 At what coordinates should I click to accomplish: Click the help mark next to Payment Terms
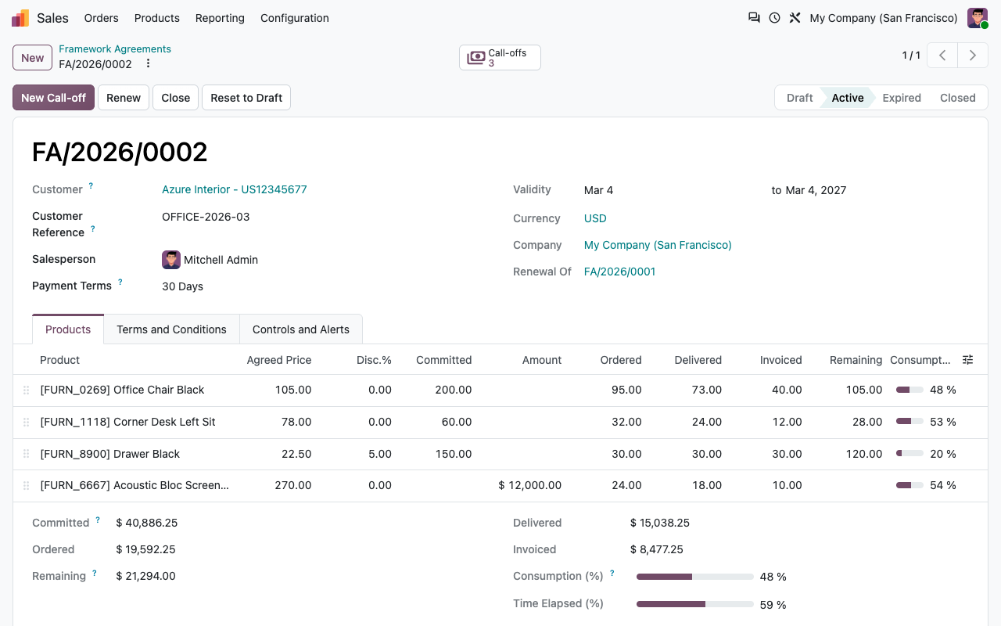tap(120, 282)
